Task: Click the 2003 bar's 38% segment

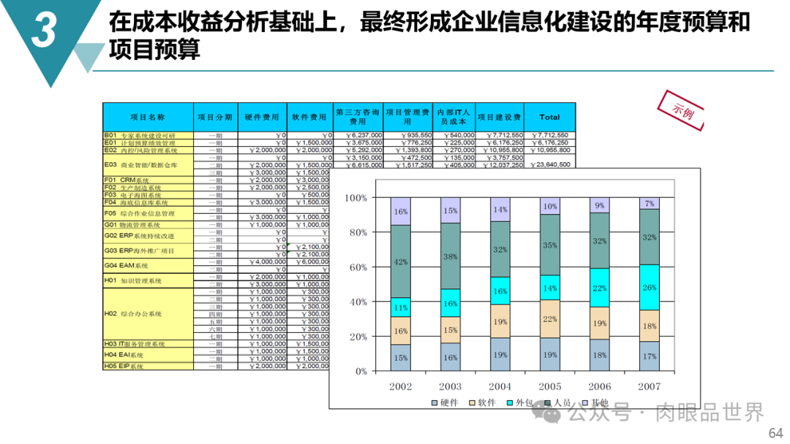Action: pos(451,256)
